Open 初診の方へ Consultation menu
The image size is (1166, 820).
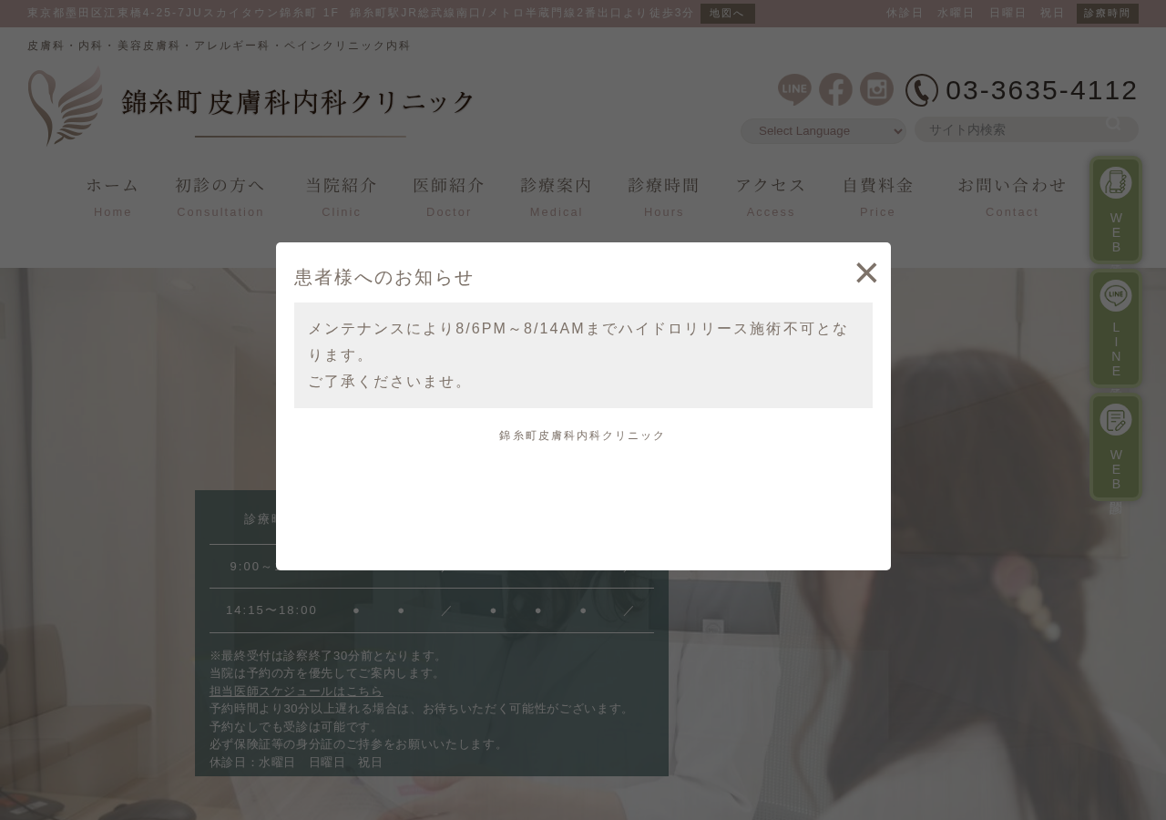[220, 197]
